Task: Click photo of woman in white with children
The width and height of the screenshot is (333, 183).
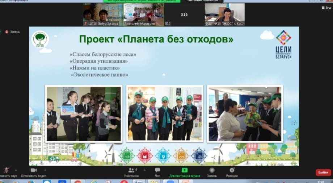Action: 245,114
